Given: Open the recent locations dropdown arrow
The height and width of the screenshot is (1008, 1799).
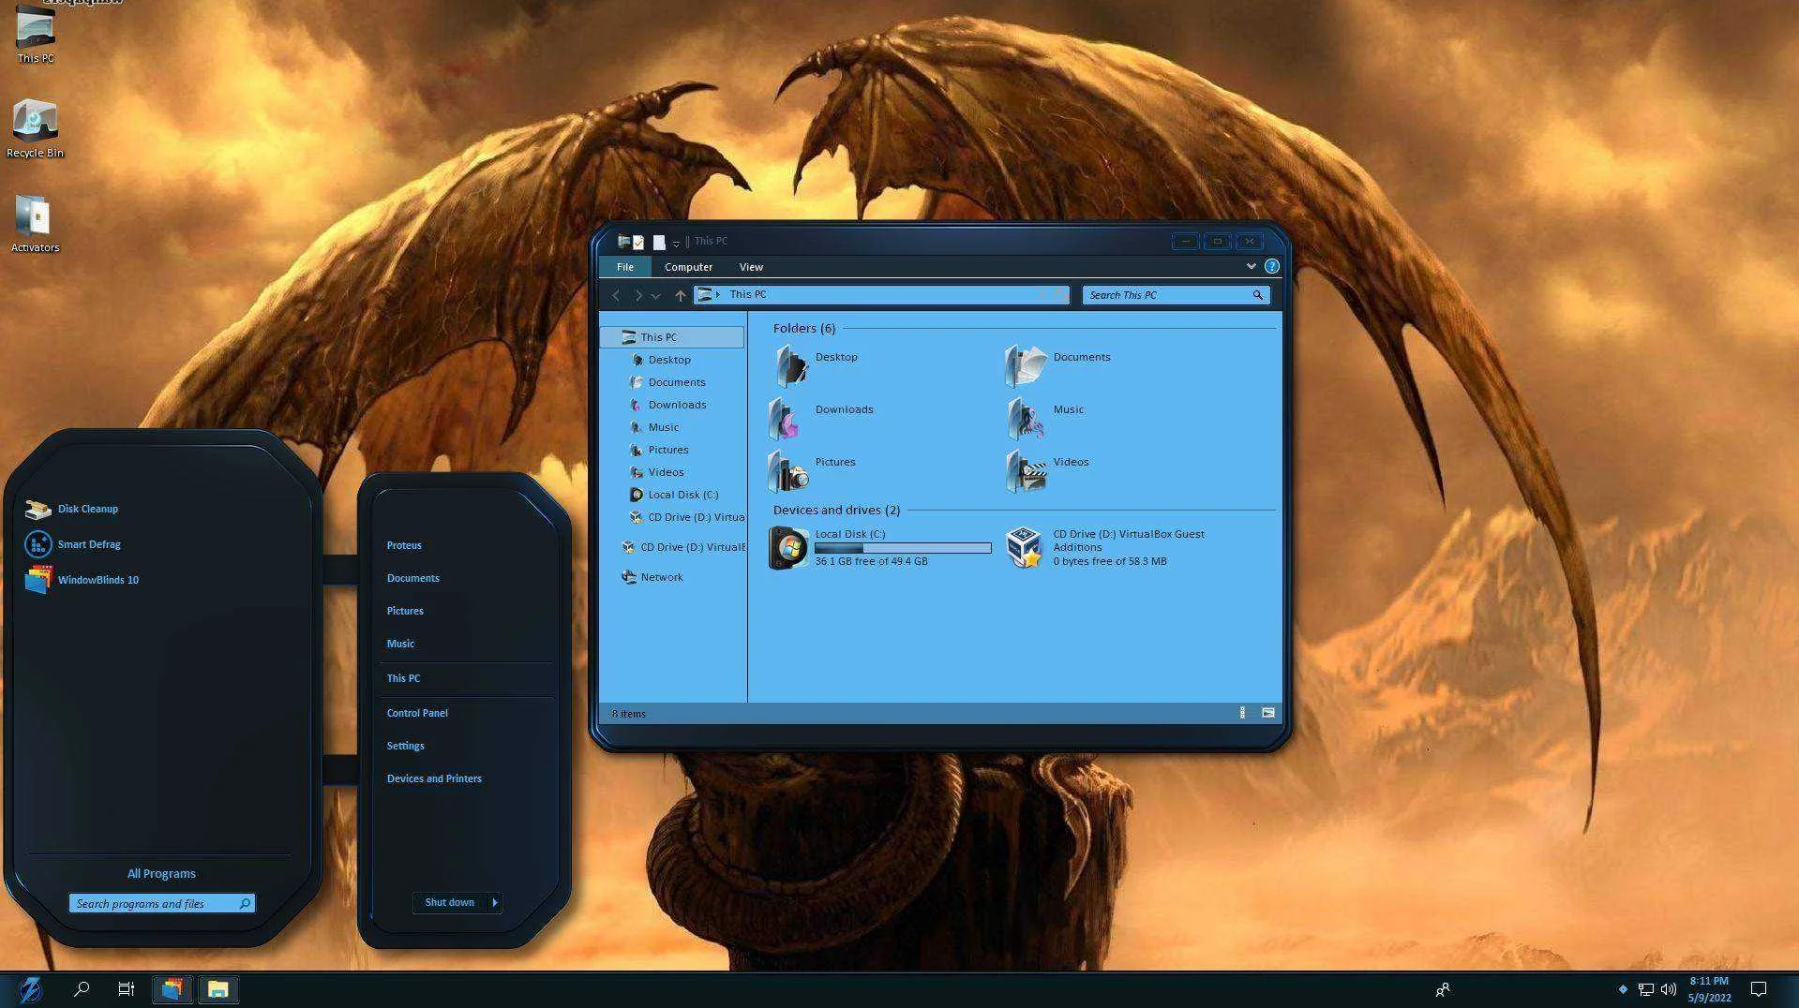Looking at the screenshot, I should click(656, 296).
